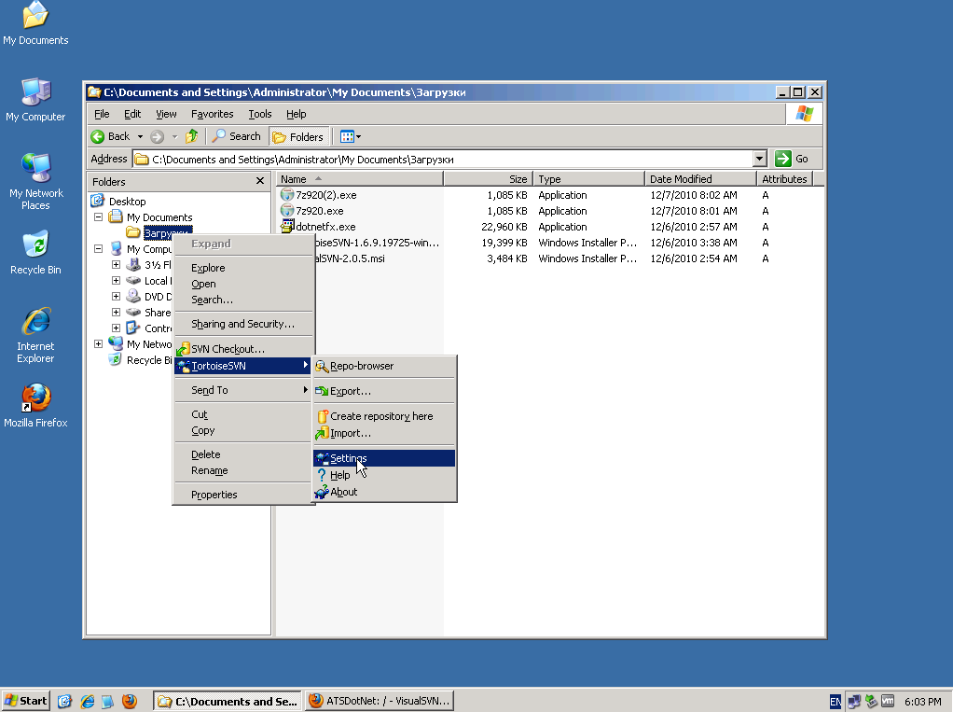The image size is (953, 712).
Task: Toggle the Folders pane button
Action: pyautogui.click(x=298, y=137)
